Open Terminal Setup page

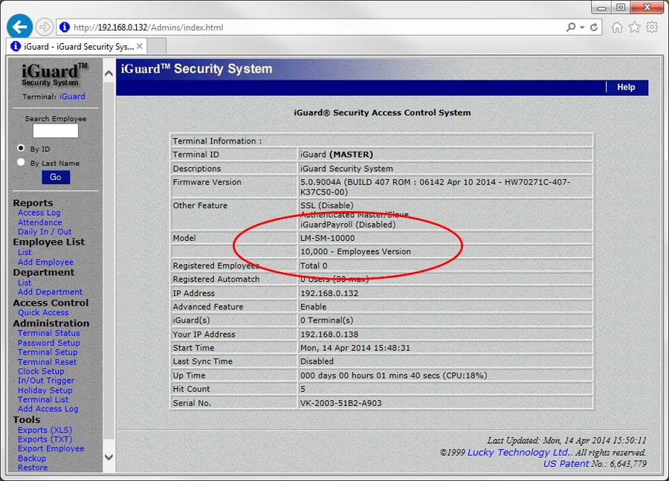[x=48, y=352]
